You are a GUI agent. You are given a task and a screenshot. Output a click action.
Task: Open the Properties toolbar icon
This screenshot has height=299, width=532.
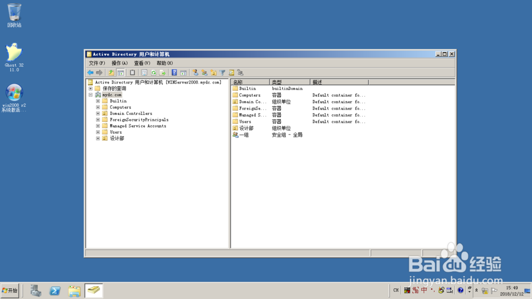pyautogui.click(x=144, y=73)
